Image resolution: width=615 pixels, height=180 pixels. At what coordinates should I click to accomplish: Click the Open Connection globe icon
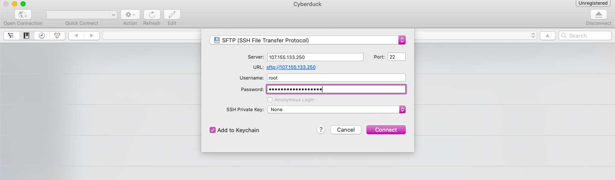coord(23,15)
